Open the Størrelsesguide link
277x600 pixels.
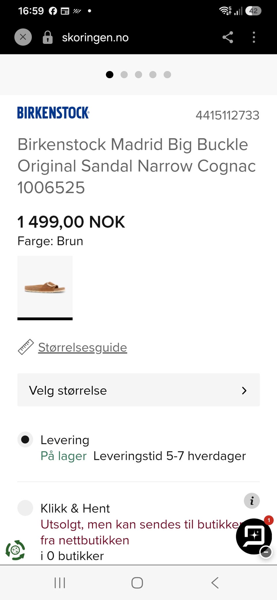[x=83, y=347]
